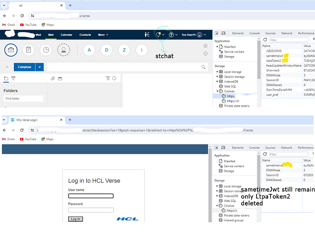Go back in the lower browser window
Viewport: 315px width, 232px height.
[x=5, y=130]
